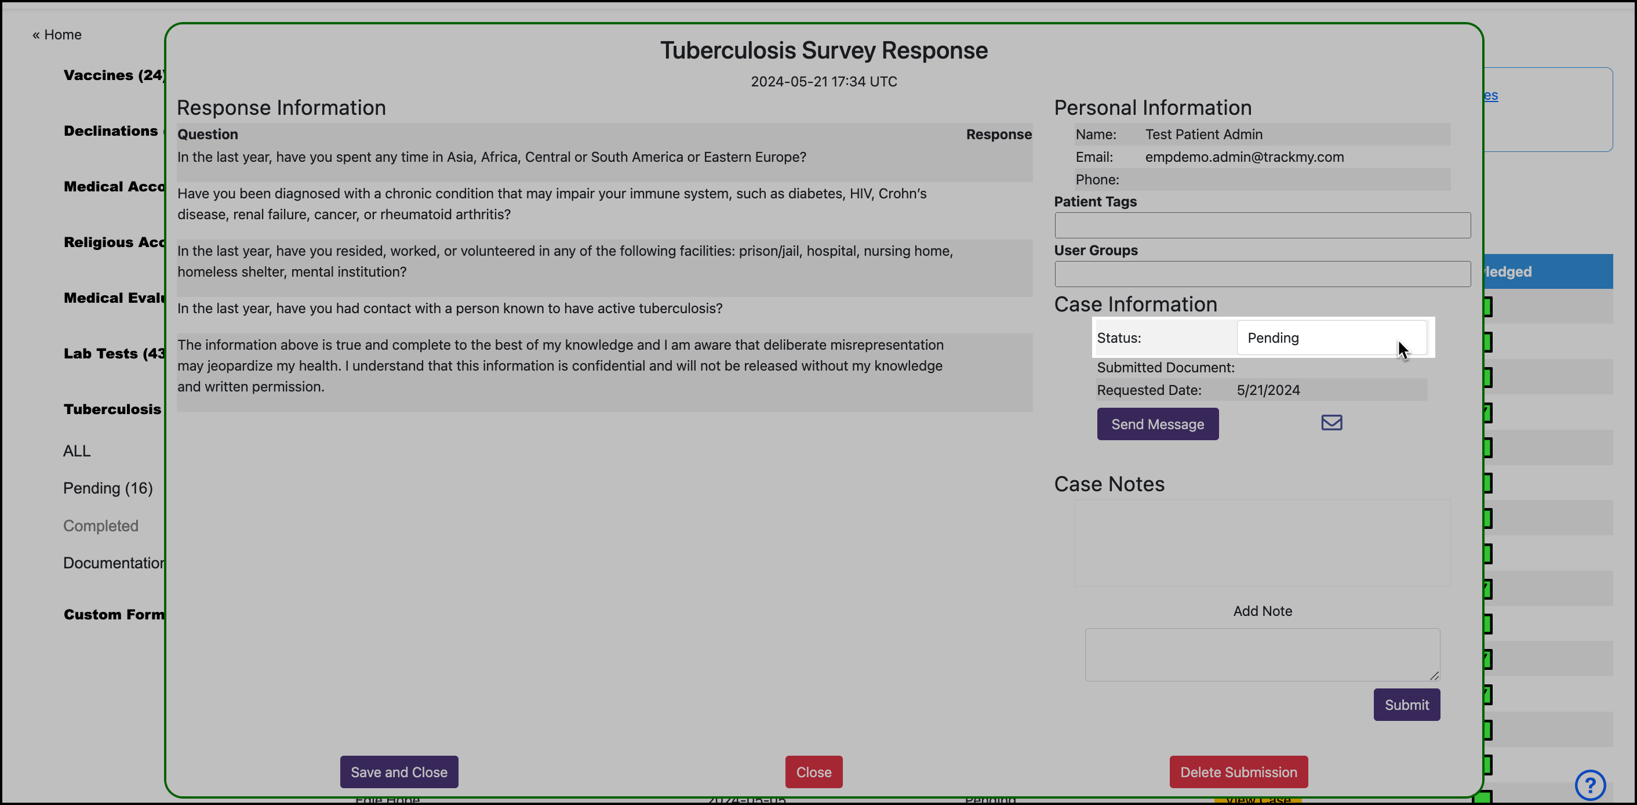Select the ALL filter in the sidebar
The width and height of the screenshot is (1637, 805).
point(77,451)
